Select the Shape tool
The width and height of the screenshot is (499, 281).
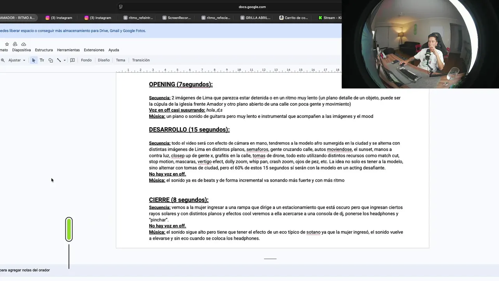pos(51,60)
